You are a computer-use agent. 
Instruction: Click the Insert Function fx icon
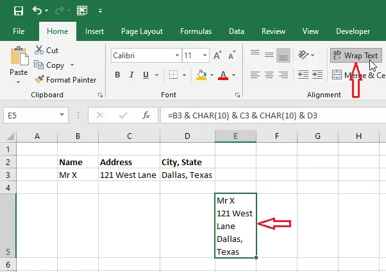tap(146, 115)
